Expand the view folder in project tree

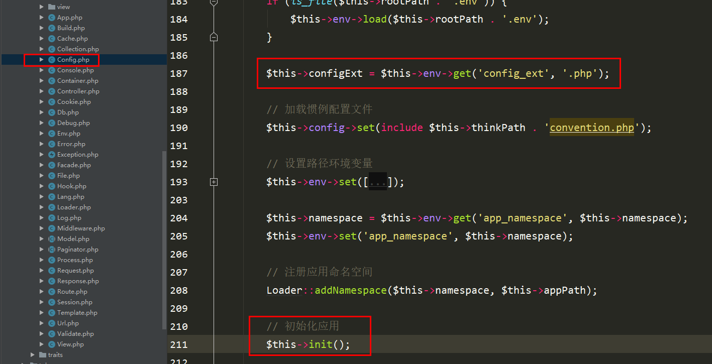(x=42, y=7)
